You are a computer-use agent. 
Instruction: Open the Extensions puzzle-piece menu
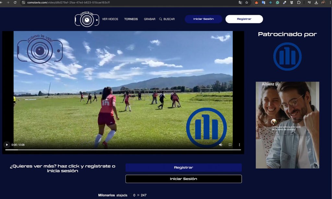(299, 3)
